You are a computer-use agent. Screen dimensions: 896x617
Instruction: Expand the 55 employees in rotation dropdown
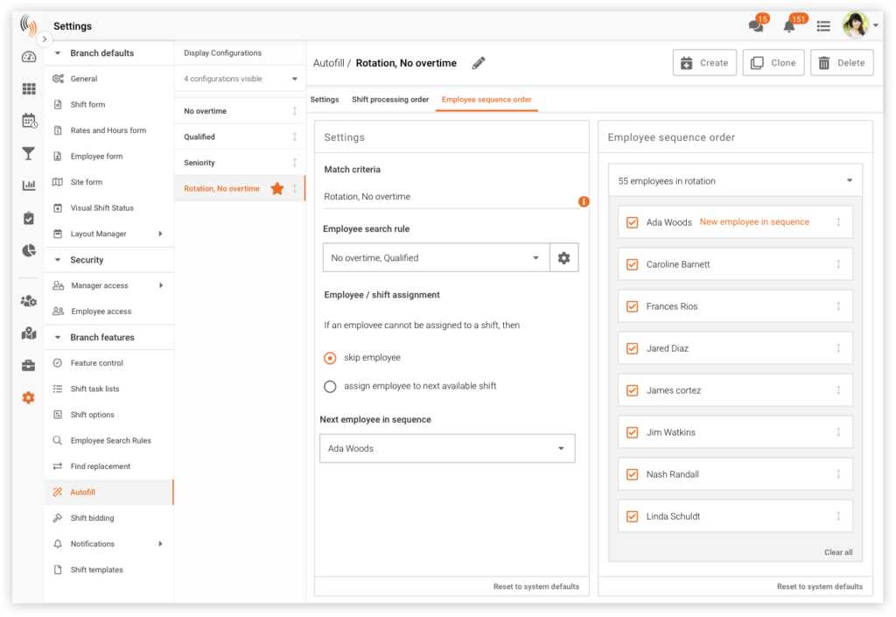click(734, 181)
